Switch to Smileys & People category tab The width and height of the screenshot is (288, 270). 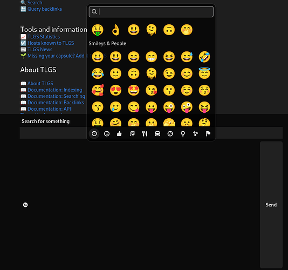tap(107, 134)
